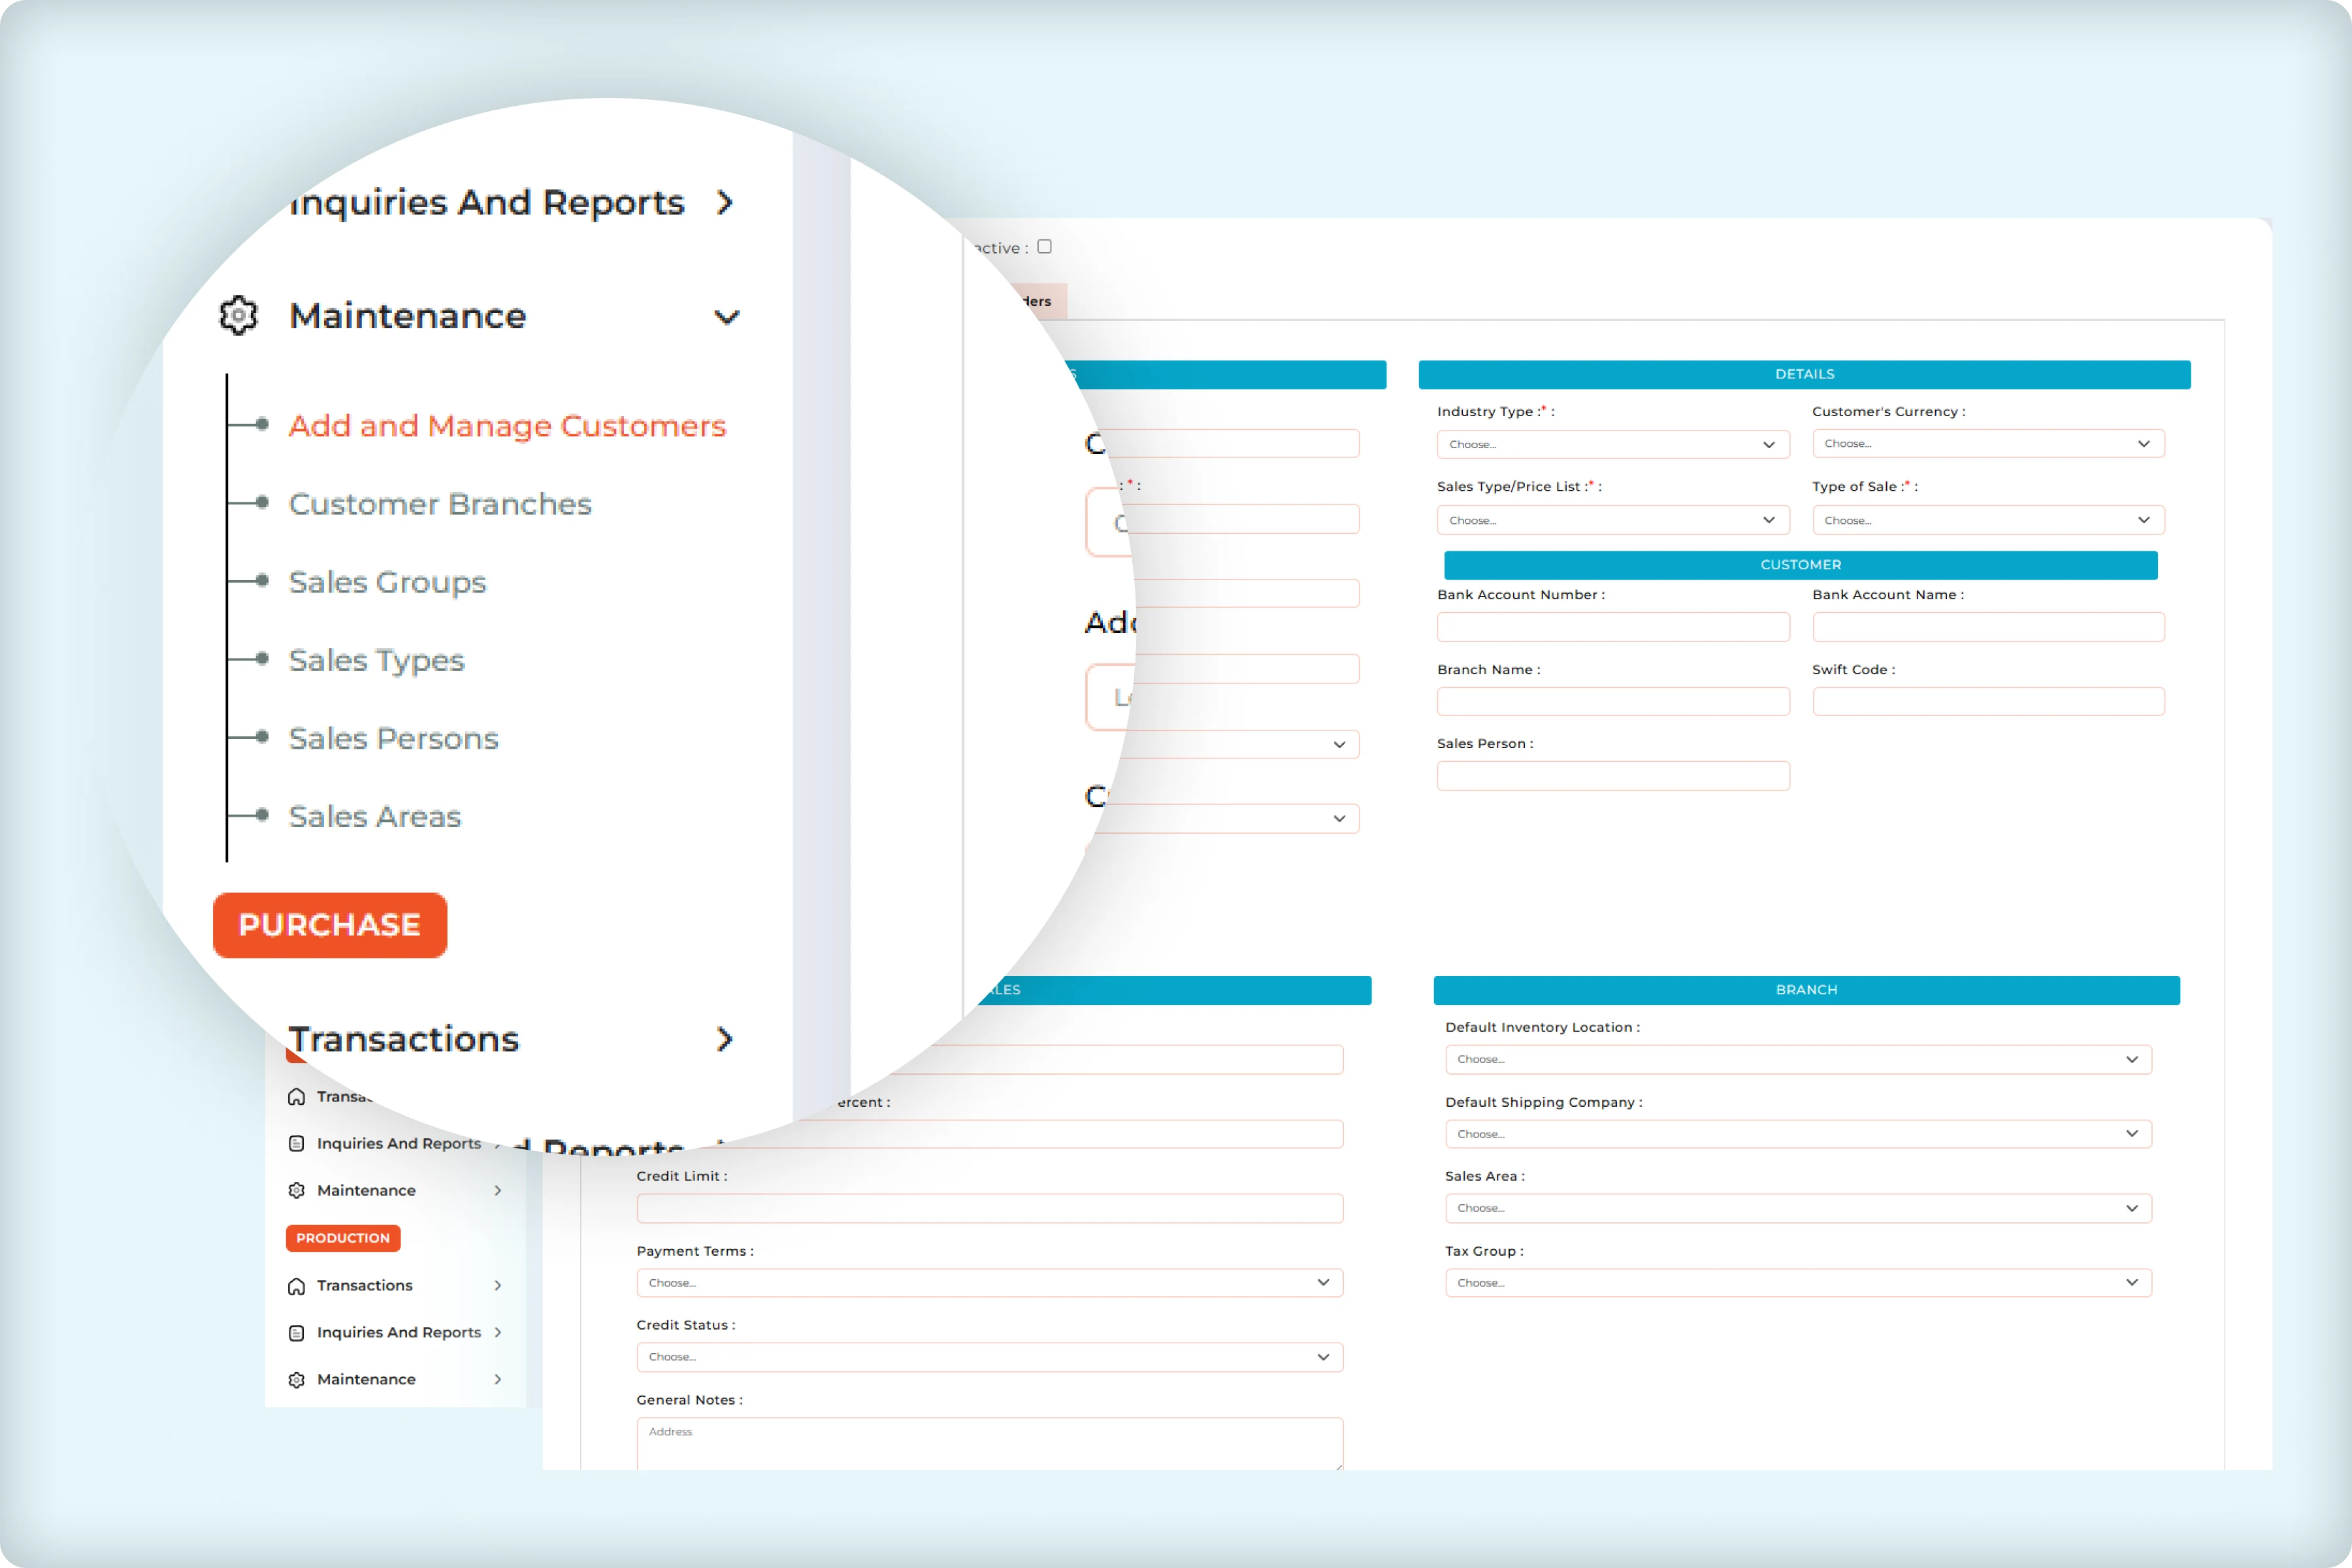The height and width of the screenshot is (1568, 2352).
Task: Go to Sales Persons menu entry
Action: tap(393, 738)
